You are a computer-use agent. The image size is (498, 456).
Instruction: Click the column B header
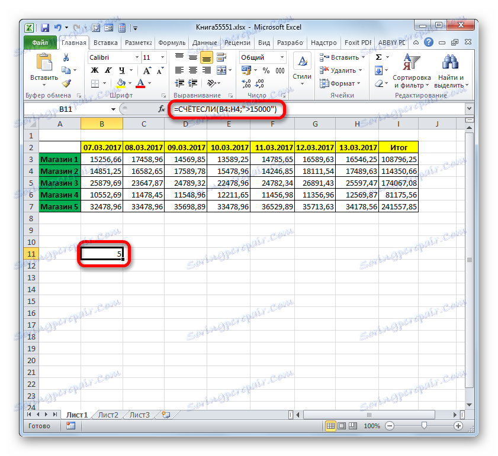(x=102, y=124)
